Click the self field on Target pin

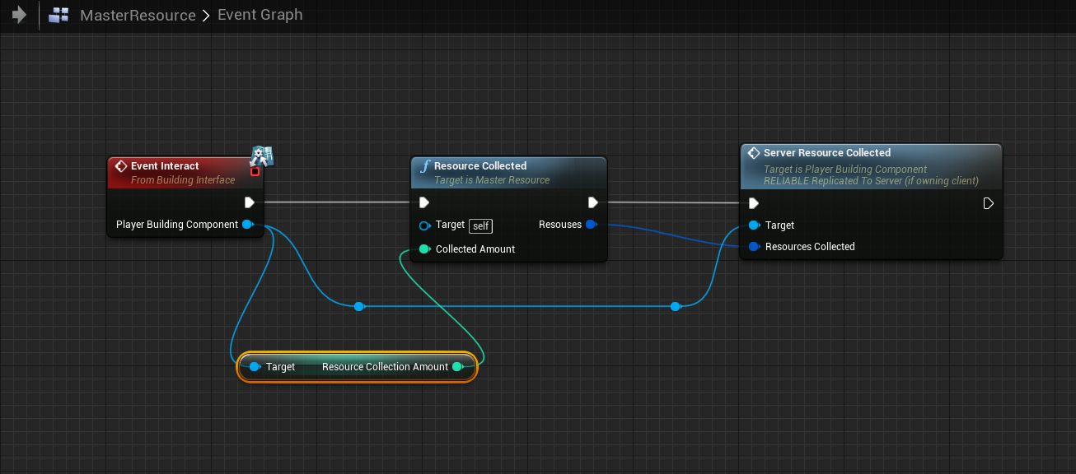(x=480, y=225)
